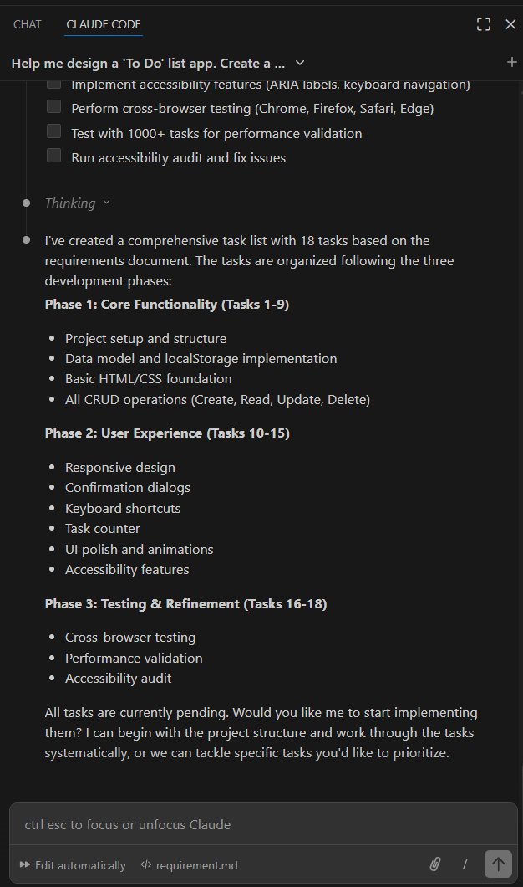This screenshot has height=887, width=523.
Task: Check the 1000+ tasks performance validation checkbox
Action: click(54, 131)
